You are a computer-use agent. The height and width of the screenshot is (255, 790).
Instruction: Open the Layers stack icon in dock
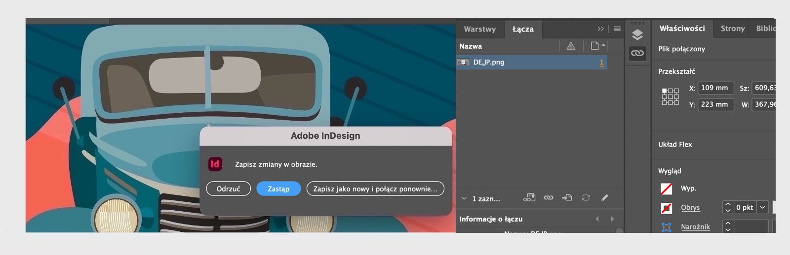637,34
